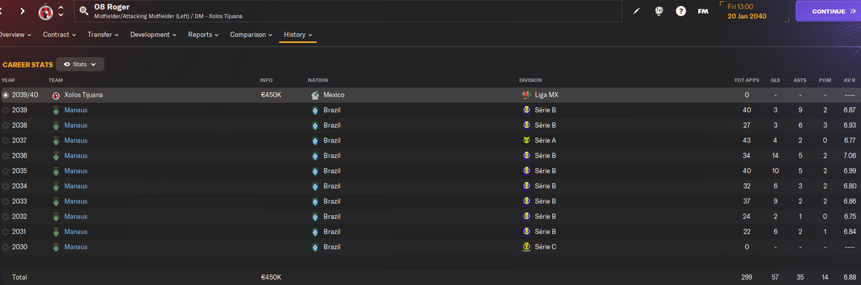Image resolution: width=861 pixels, height=285 pixels.
Task: Sort by the POM column header
Action: pyautogui.click(x=825, y=81)
